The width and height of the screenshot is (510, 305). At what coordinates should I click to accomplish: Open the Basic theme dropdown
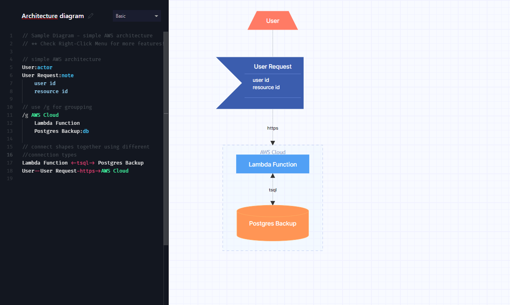(137, 16)
